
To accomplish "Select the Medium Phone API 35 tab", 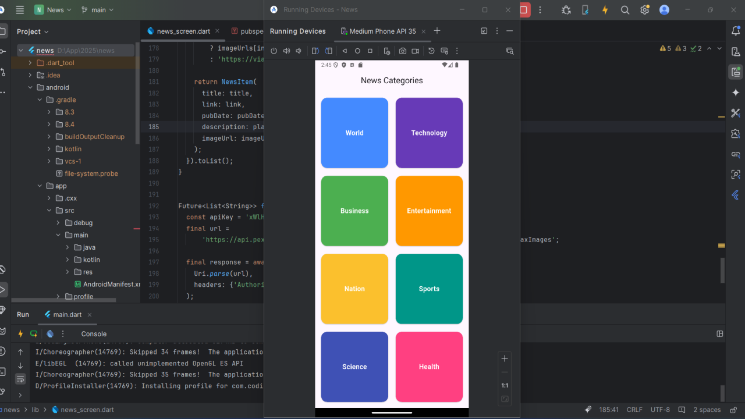I will pyautogui.click(x=382, y=31).
